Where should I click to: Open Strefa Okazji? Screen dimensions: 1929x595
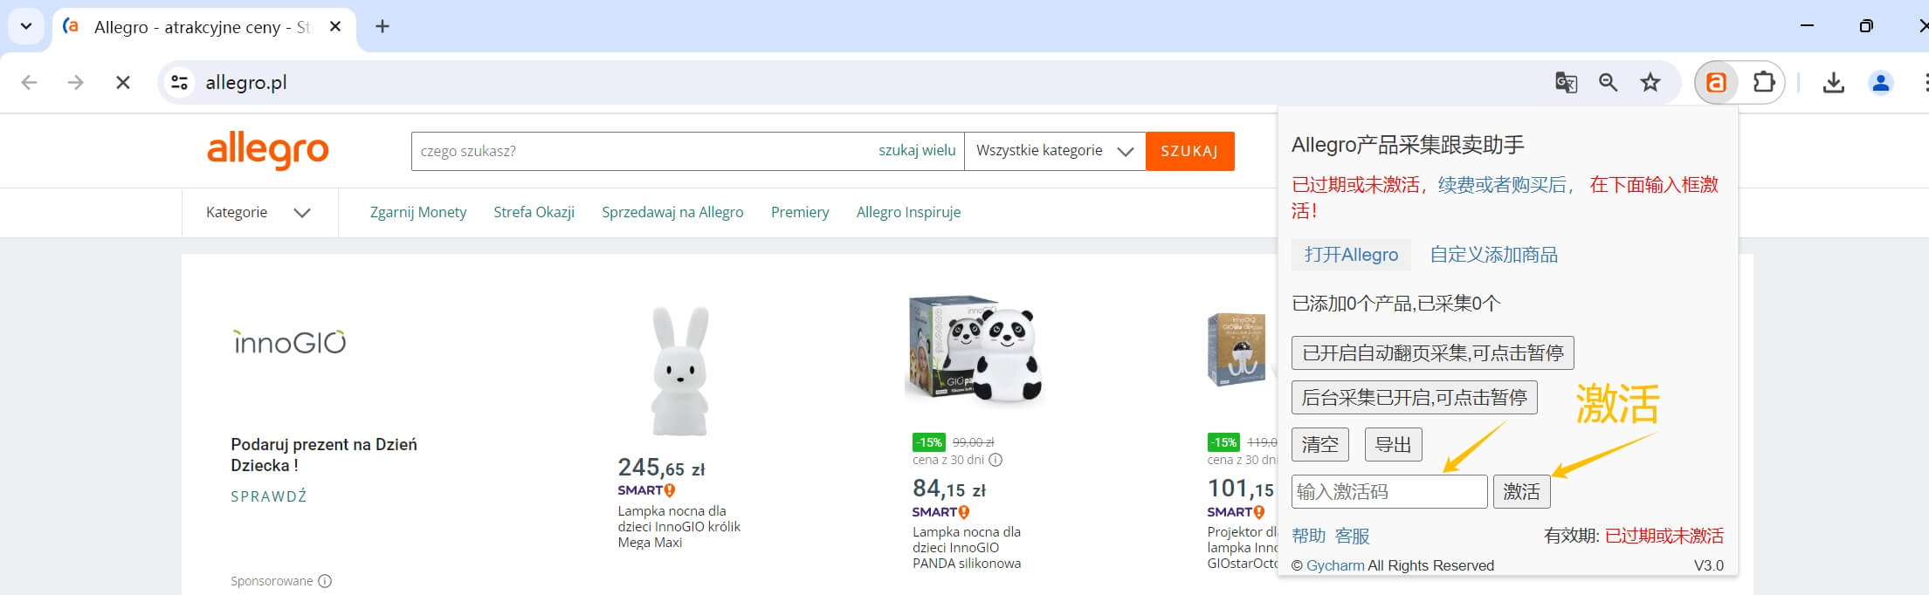point(534,212)
